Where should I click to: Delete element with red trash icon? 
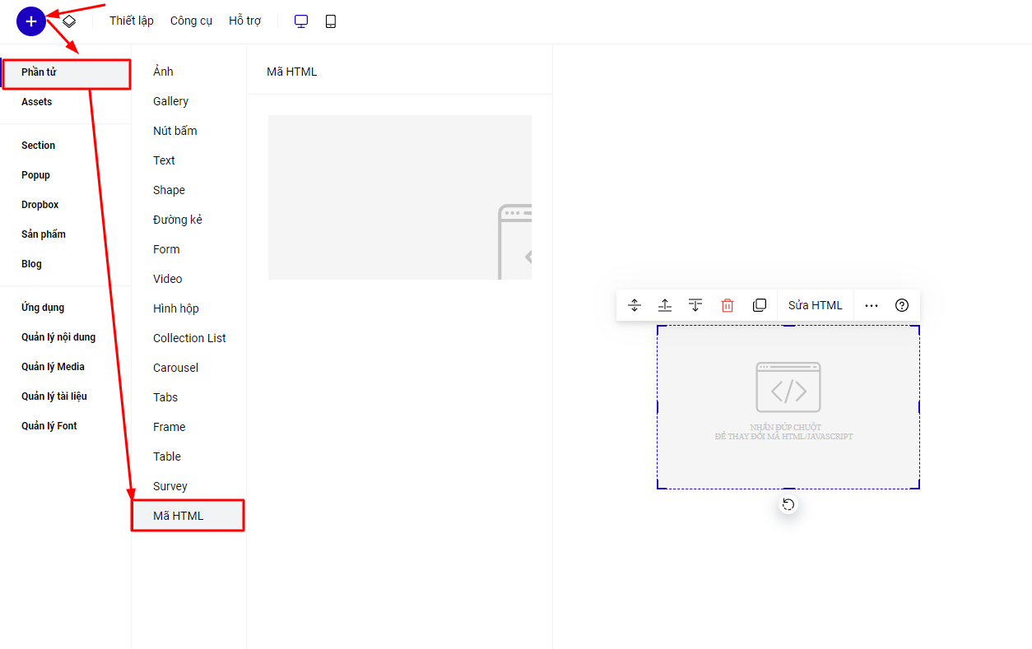pos(728,305)
